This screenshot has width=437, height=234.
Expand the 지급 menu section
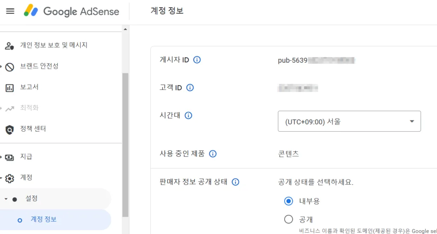point(2,157)
